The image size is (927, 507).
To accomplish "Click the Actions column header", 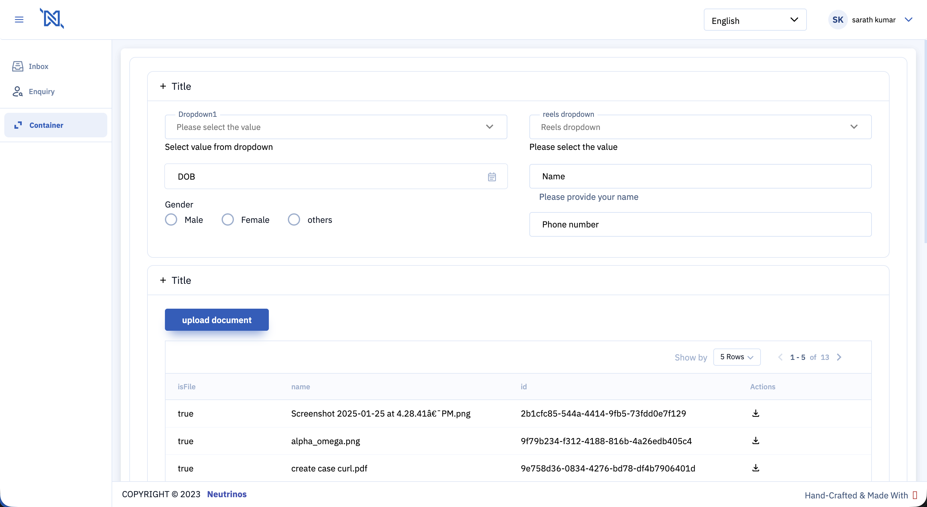I will coord(763,387).
